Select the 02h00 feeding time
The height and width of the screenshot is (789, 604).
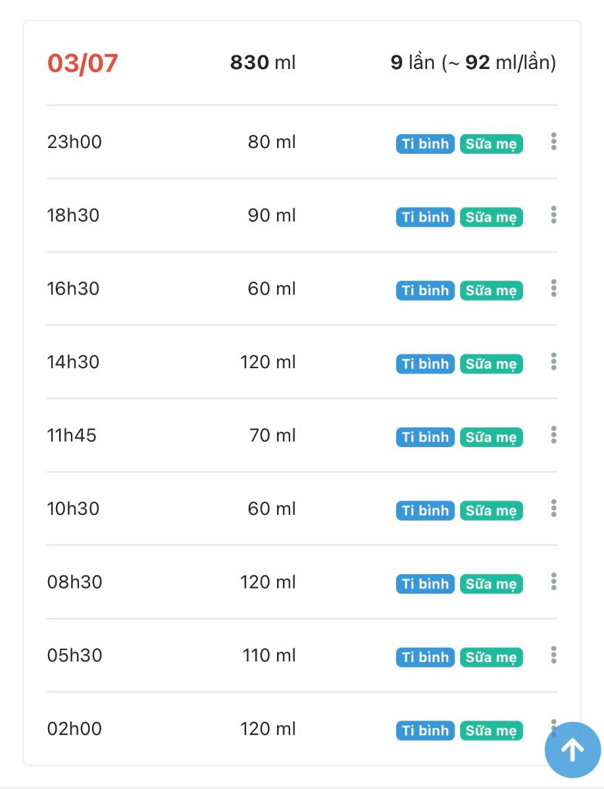(75, 729)
